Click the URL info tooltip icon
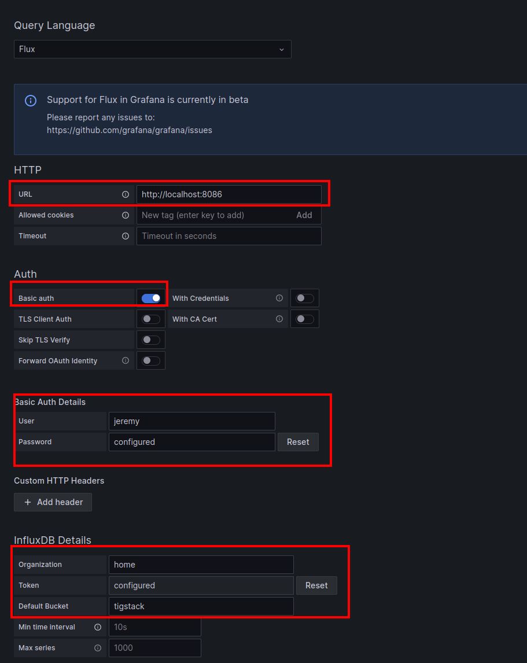This screenshot has width=527, height=663. [x=126, y=194]
